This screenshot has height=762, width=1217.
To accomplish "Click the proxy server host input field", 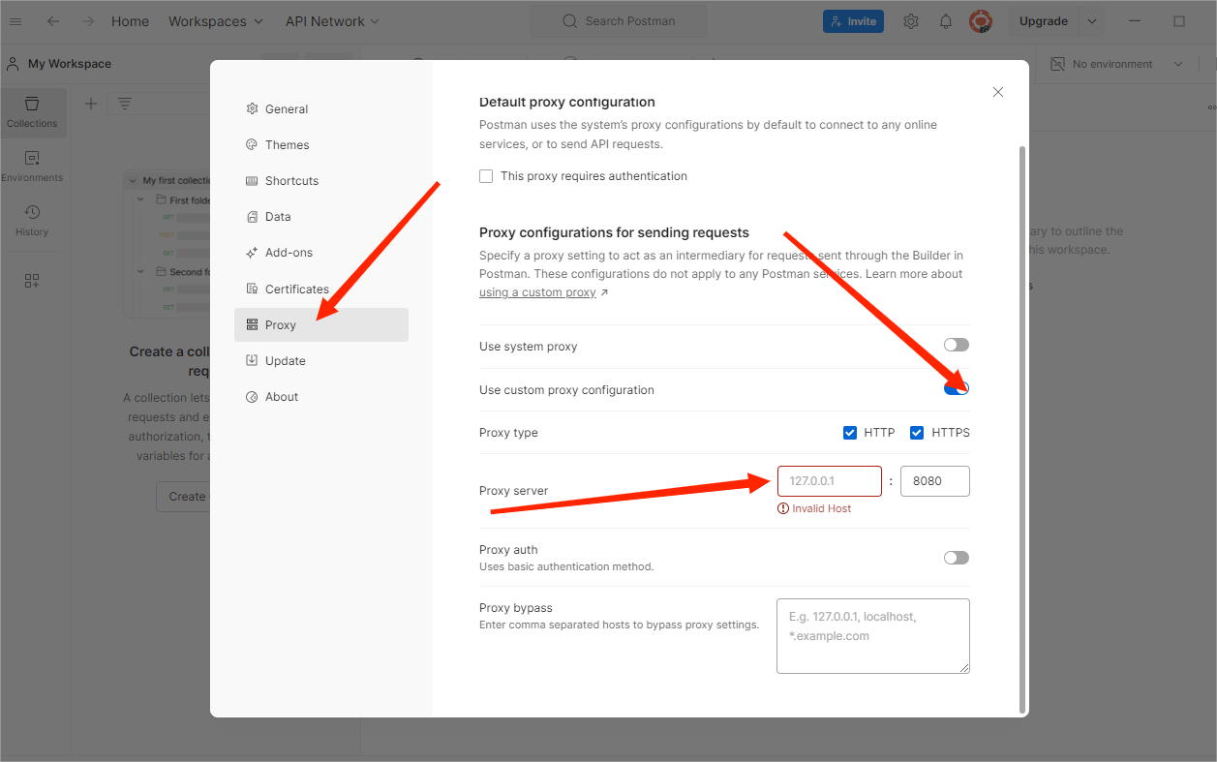I will pyautogui.click(x=829, y=481).
